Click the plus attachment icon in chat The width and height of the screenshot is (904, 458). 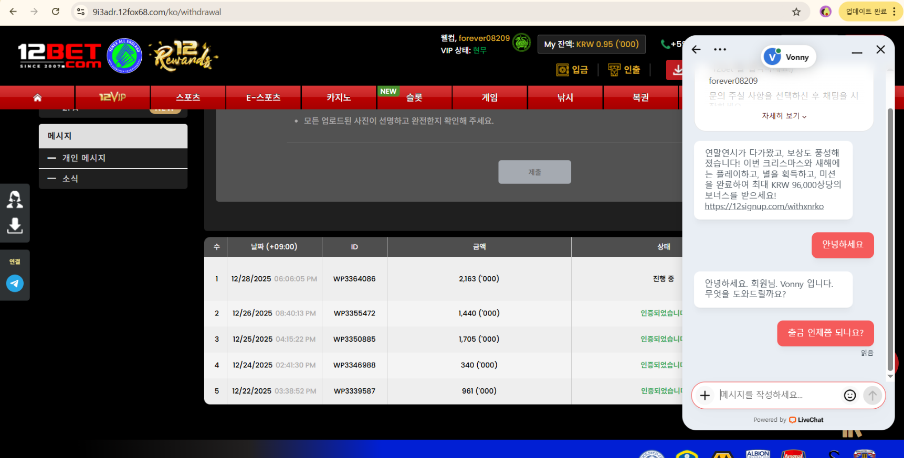pyautogui.click(x=705, y=396)
